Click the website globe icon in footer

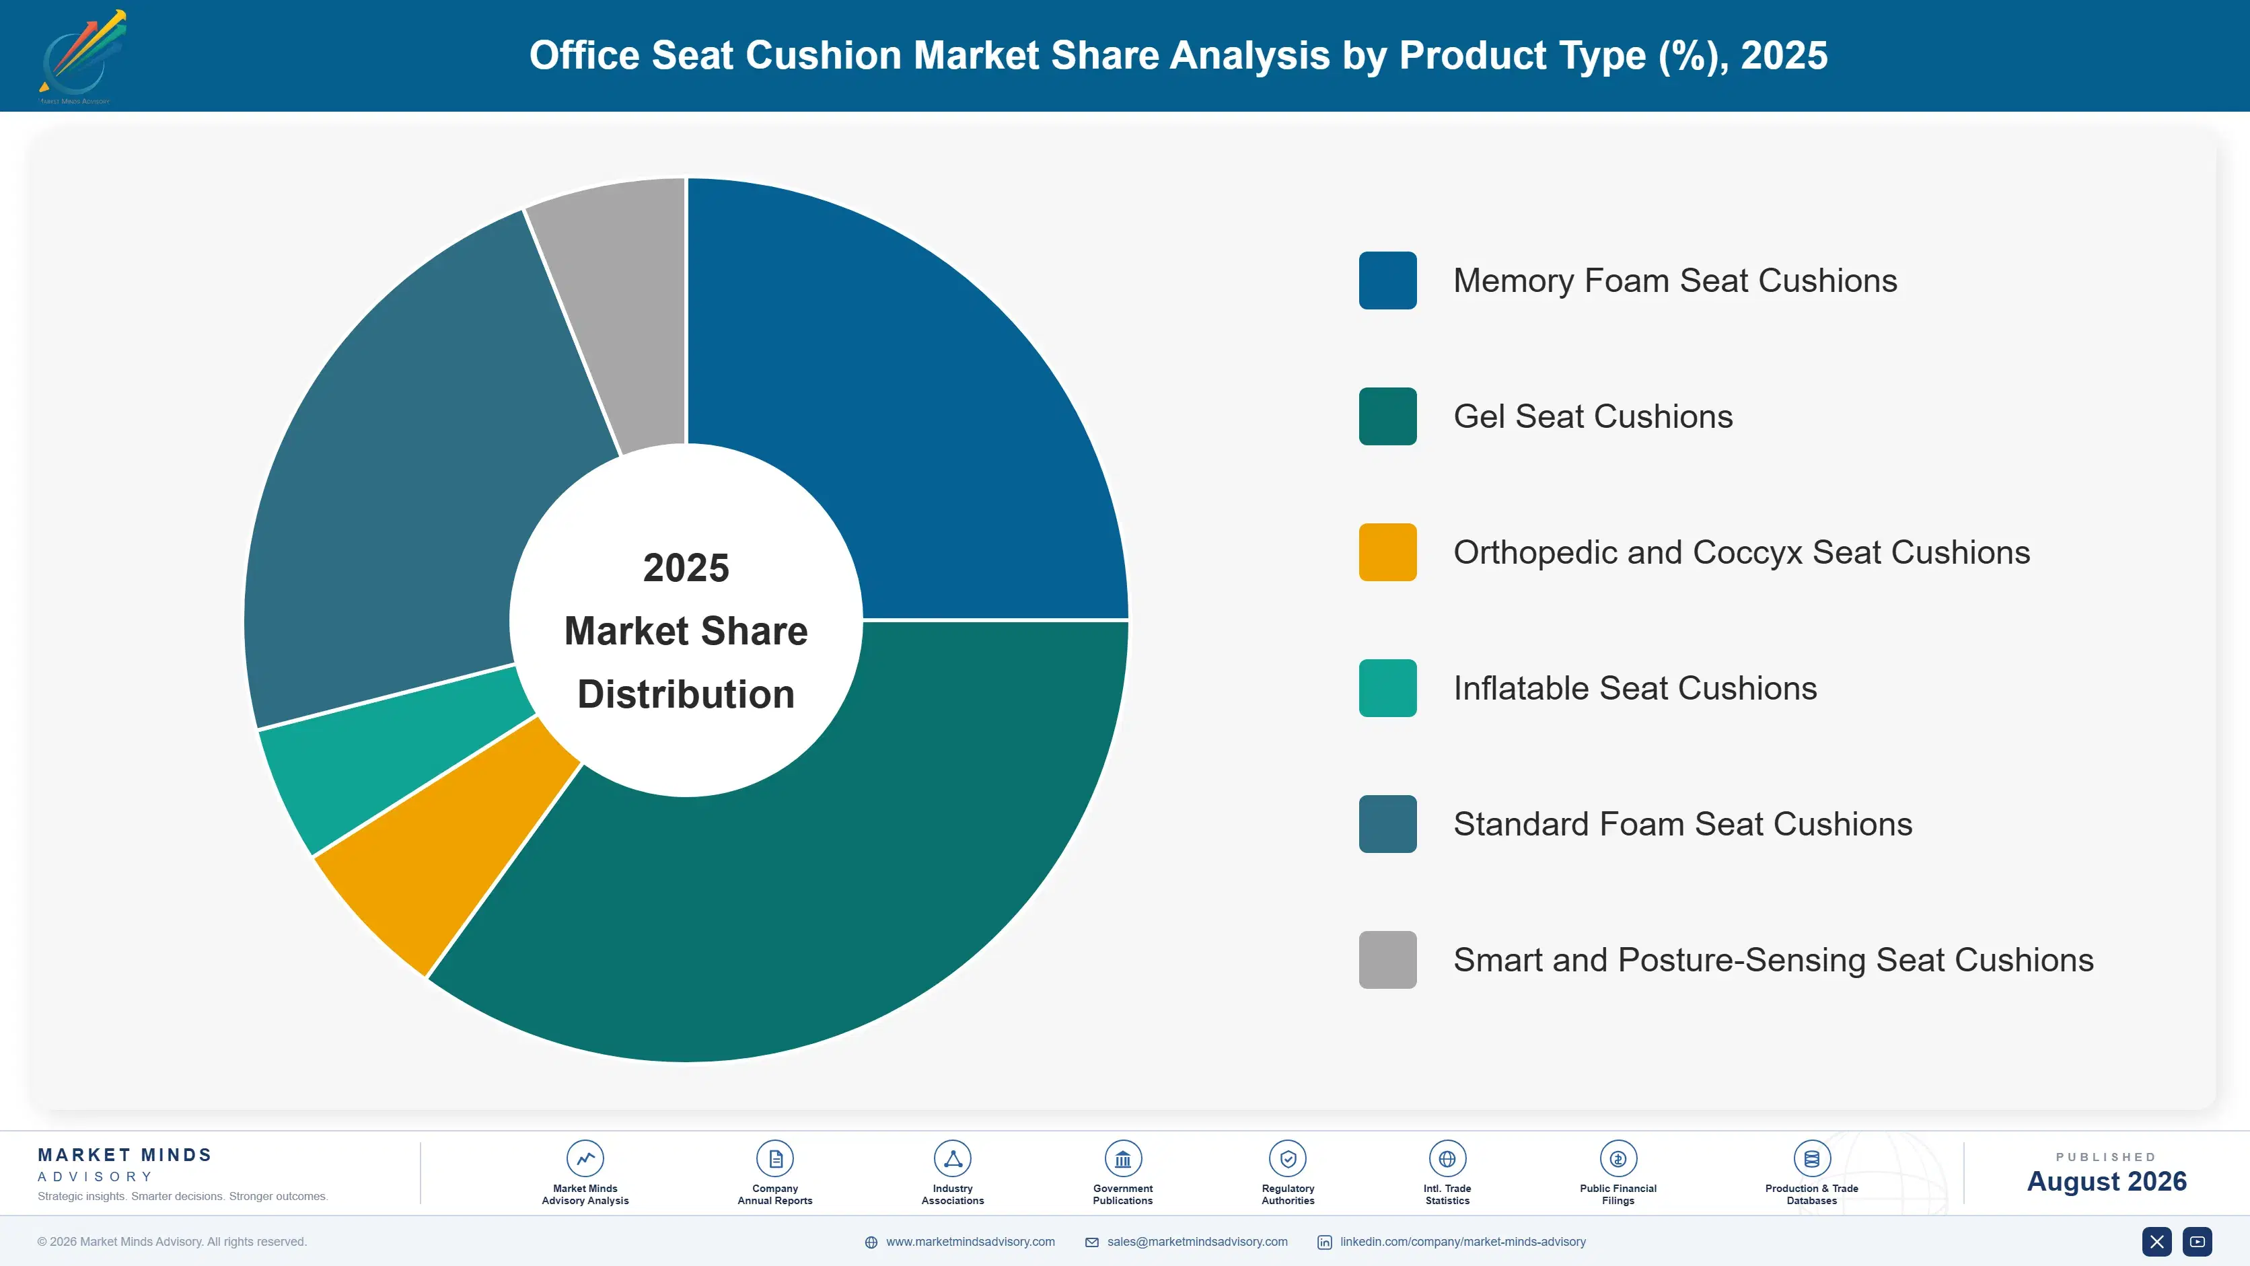[x=871, y=1242]
